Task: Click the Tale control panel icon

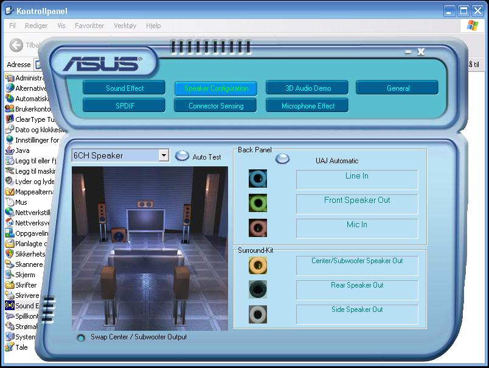Action: point(10,347)
